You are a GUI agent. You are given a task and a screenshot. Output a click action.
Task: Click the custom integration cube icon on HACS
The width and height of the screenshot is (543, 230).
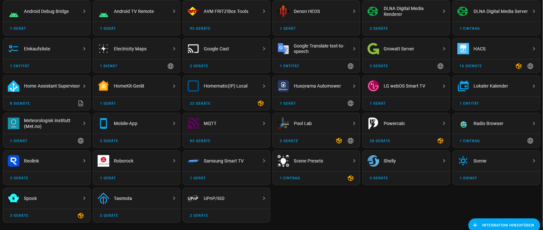tap(519, 66)
